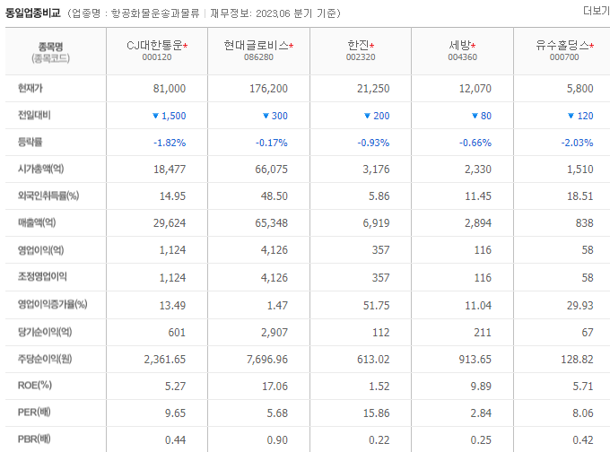
Task: Select PER value 15.86
Action: pos(376,413)
